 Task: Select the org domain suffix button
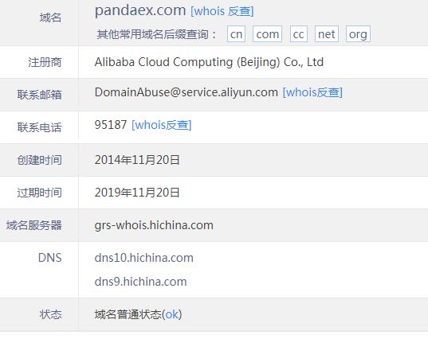(358, 34)
